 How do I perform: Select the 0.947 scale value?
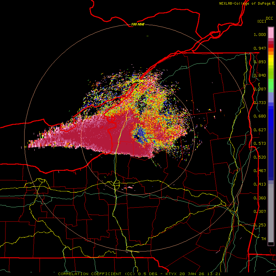coord(260,48)
